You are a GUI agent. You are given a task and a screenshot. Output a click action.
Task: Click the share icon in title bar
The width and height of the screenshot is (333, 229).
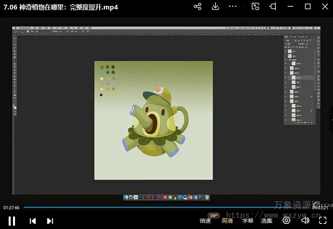[198, 7]
